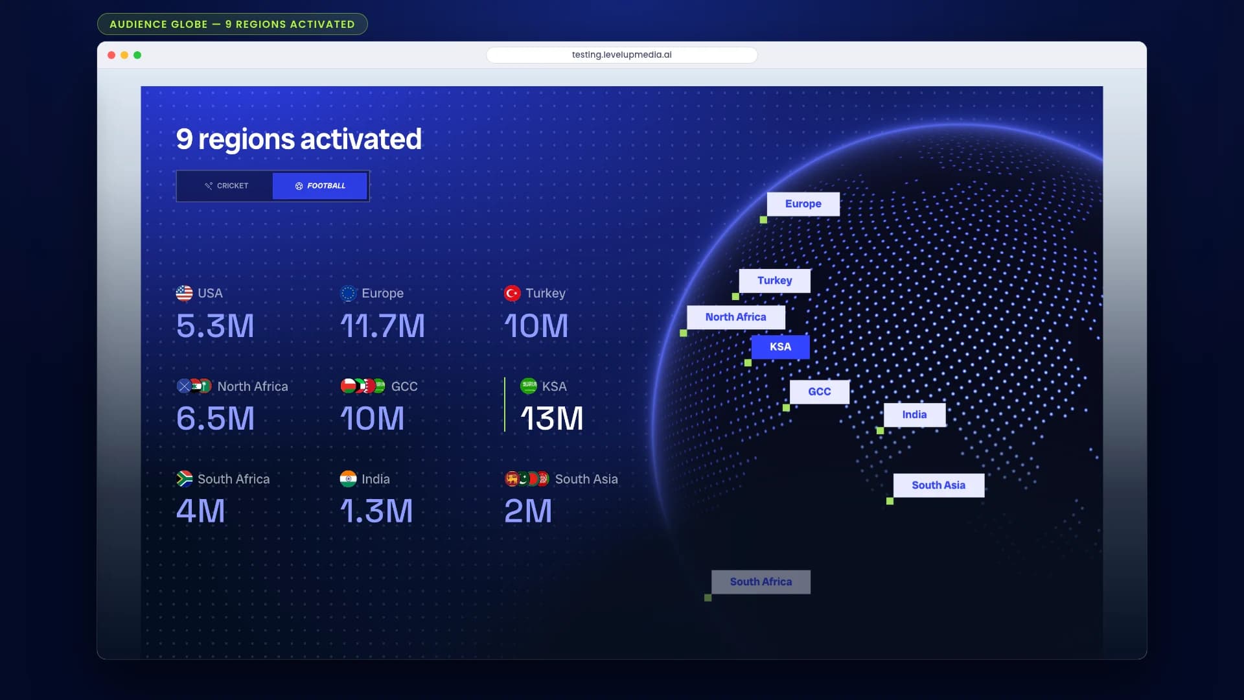The height and width of the screenshot is (700, 1244).
Task: Select the GCC label on the globe
Action: point(819,391)
